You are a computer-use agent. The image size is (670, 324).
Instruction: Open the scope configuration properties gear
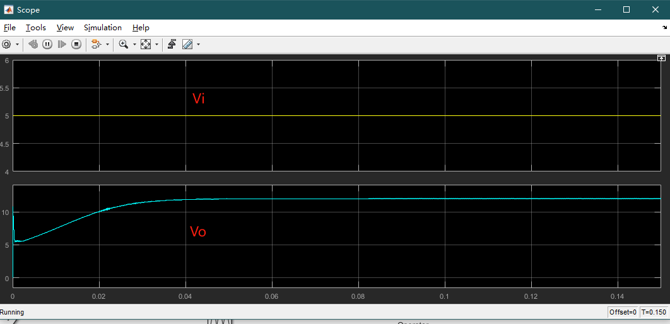tap(6, 44)
